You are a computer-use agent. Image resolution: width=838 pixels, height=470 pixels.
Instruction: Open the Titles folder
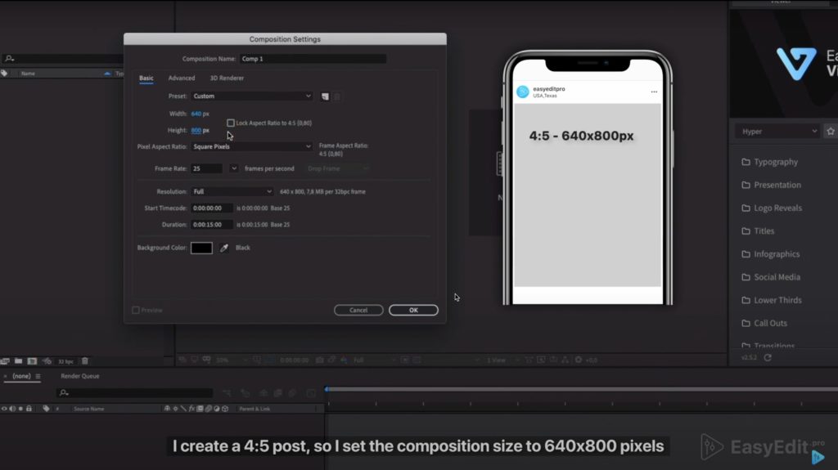(x=758, y=231)
